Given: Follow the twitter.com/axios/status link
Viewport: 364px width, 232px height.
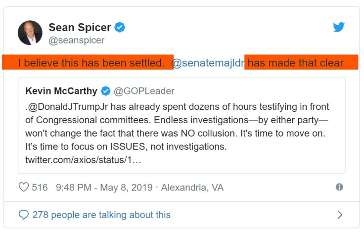Looking at the screenshot, I should (x=84, y=160).
